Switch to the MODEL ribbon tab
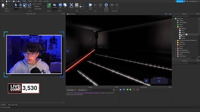This screenshot has width=200, height=112. [30, 1]
